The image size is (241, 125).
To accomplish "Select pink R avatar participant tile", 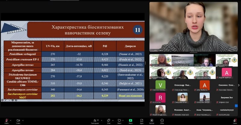I will [161, 98].
